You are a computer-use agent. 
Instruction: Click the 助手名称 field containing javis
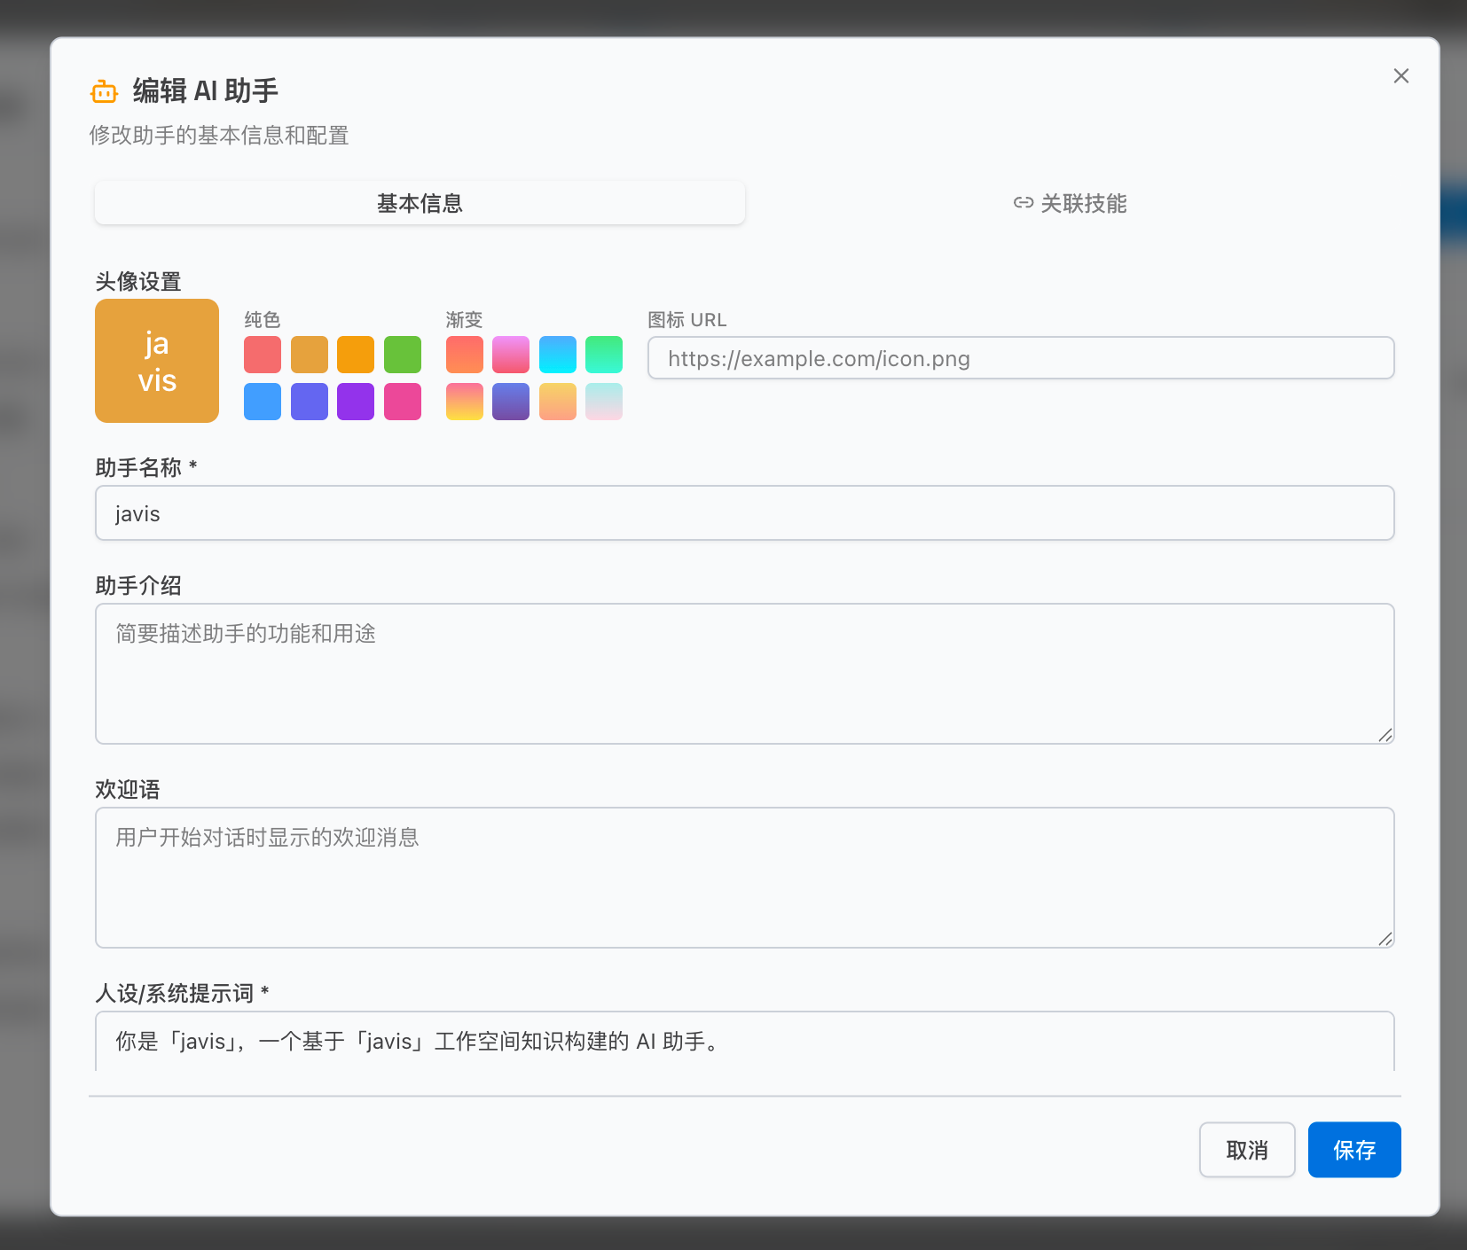click(743, 512)
